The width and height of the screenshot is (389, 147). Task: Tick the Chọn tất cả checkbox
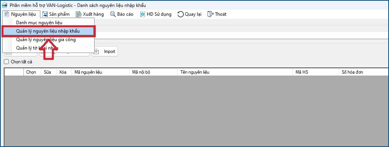[7, 62]
